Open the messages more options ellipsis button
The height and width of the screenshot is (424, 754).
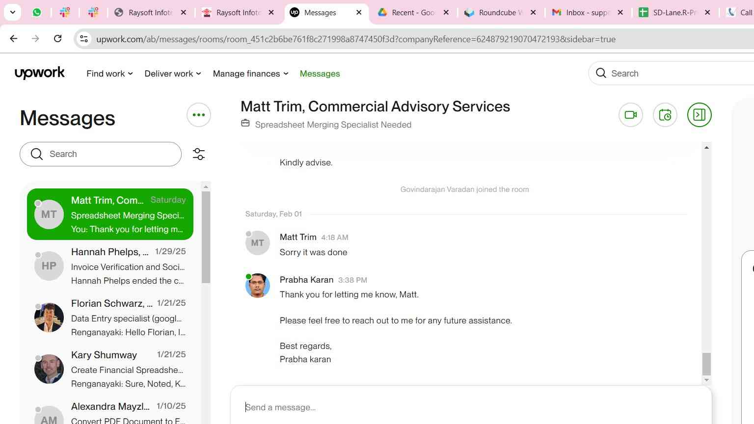point(199,115)
